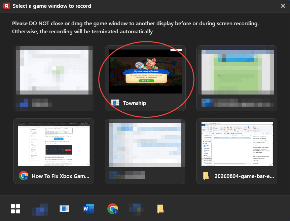Close the 'Select a game window' dialog
The width and height of the screenshot is (290, 221).
tap(283, 6)
